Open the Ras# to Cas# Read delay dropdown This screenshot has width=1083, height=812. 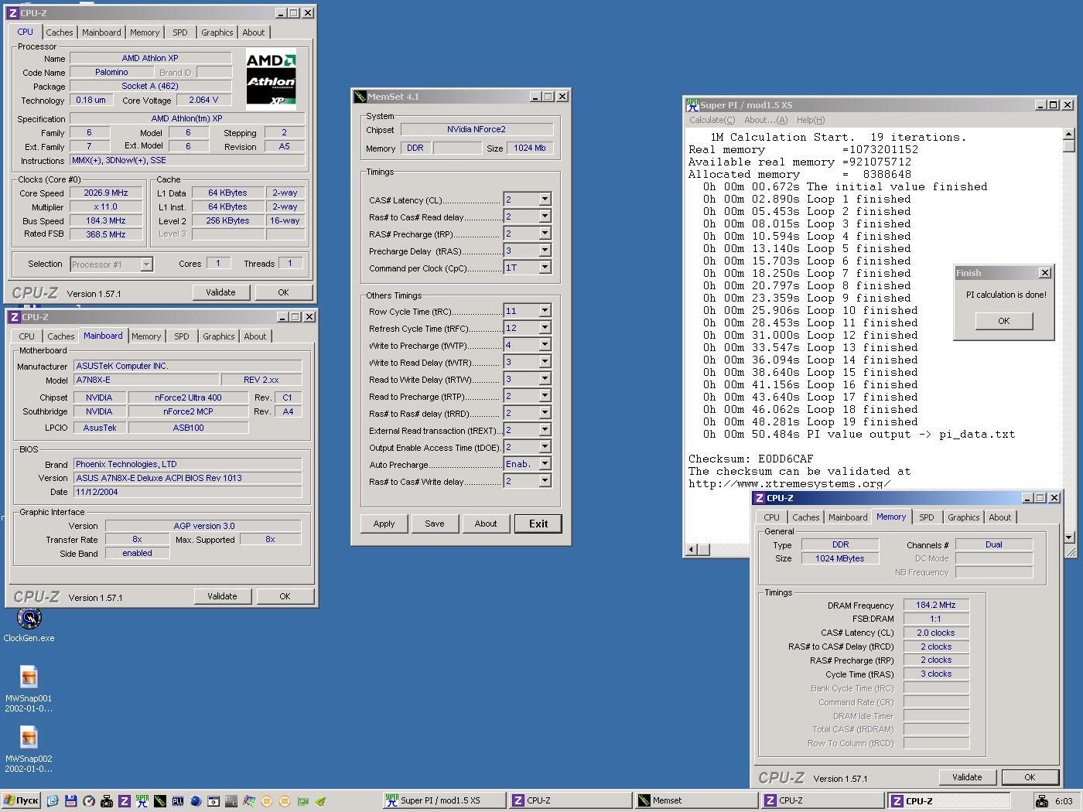point(545,217)
